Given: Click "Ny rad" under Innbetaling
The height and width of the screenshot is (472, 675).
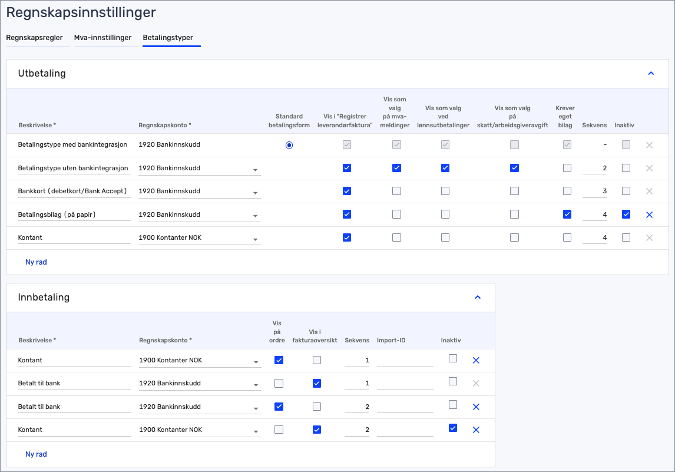Looking at the screenshot, I should [x=36, y=454].
